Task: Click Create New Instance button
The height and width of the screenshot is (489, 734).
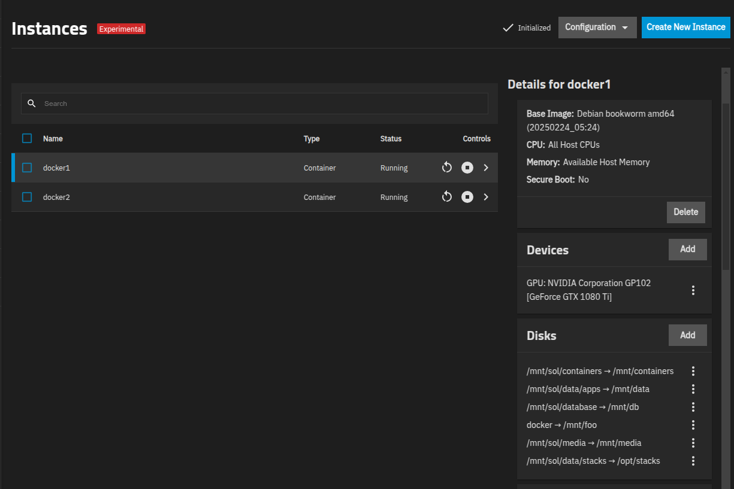Action: click(x=686, y=28)
